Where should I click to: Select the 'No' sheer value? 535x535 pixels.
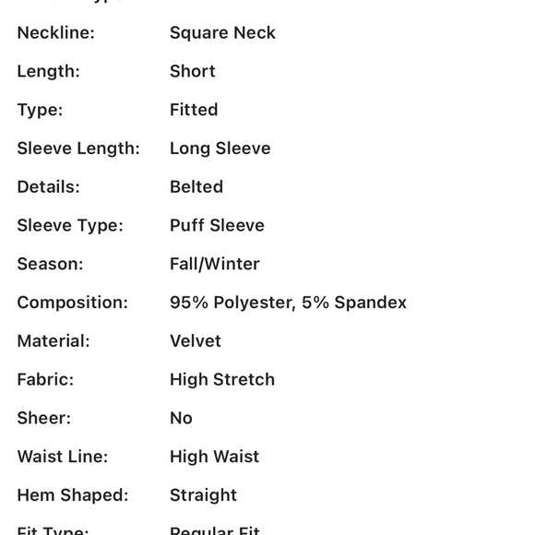point(181,418)
